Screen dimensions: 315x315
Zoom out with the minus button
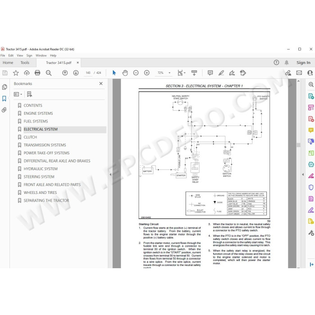coord(136,73)
